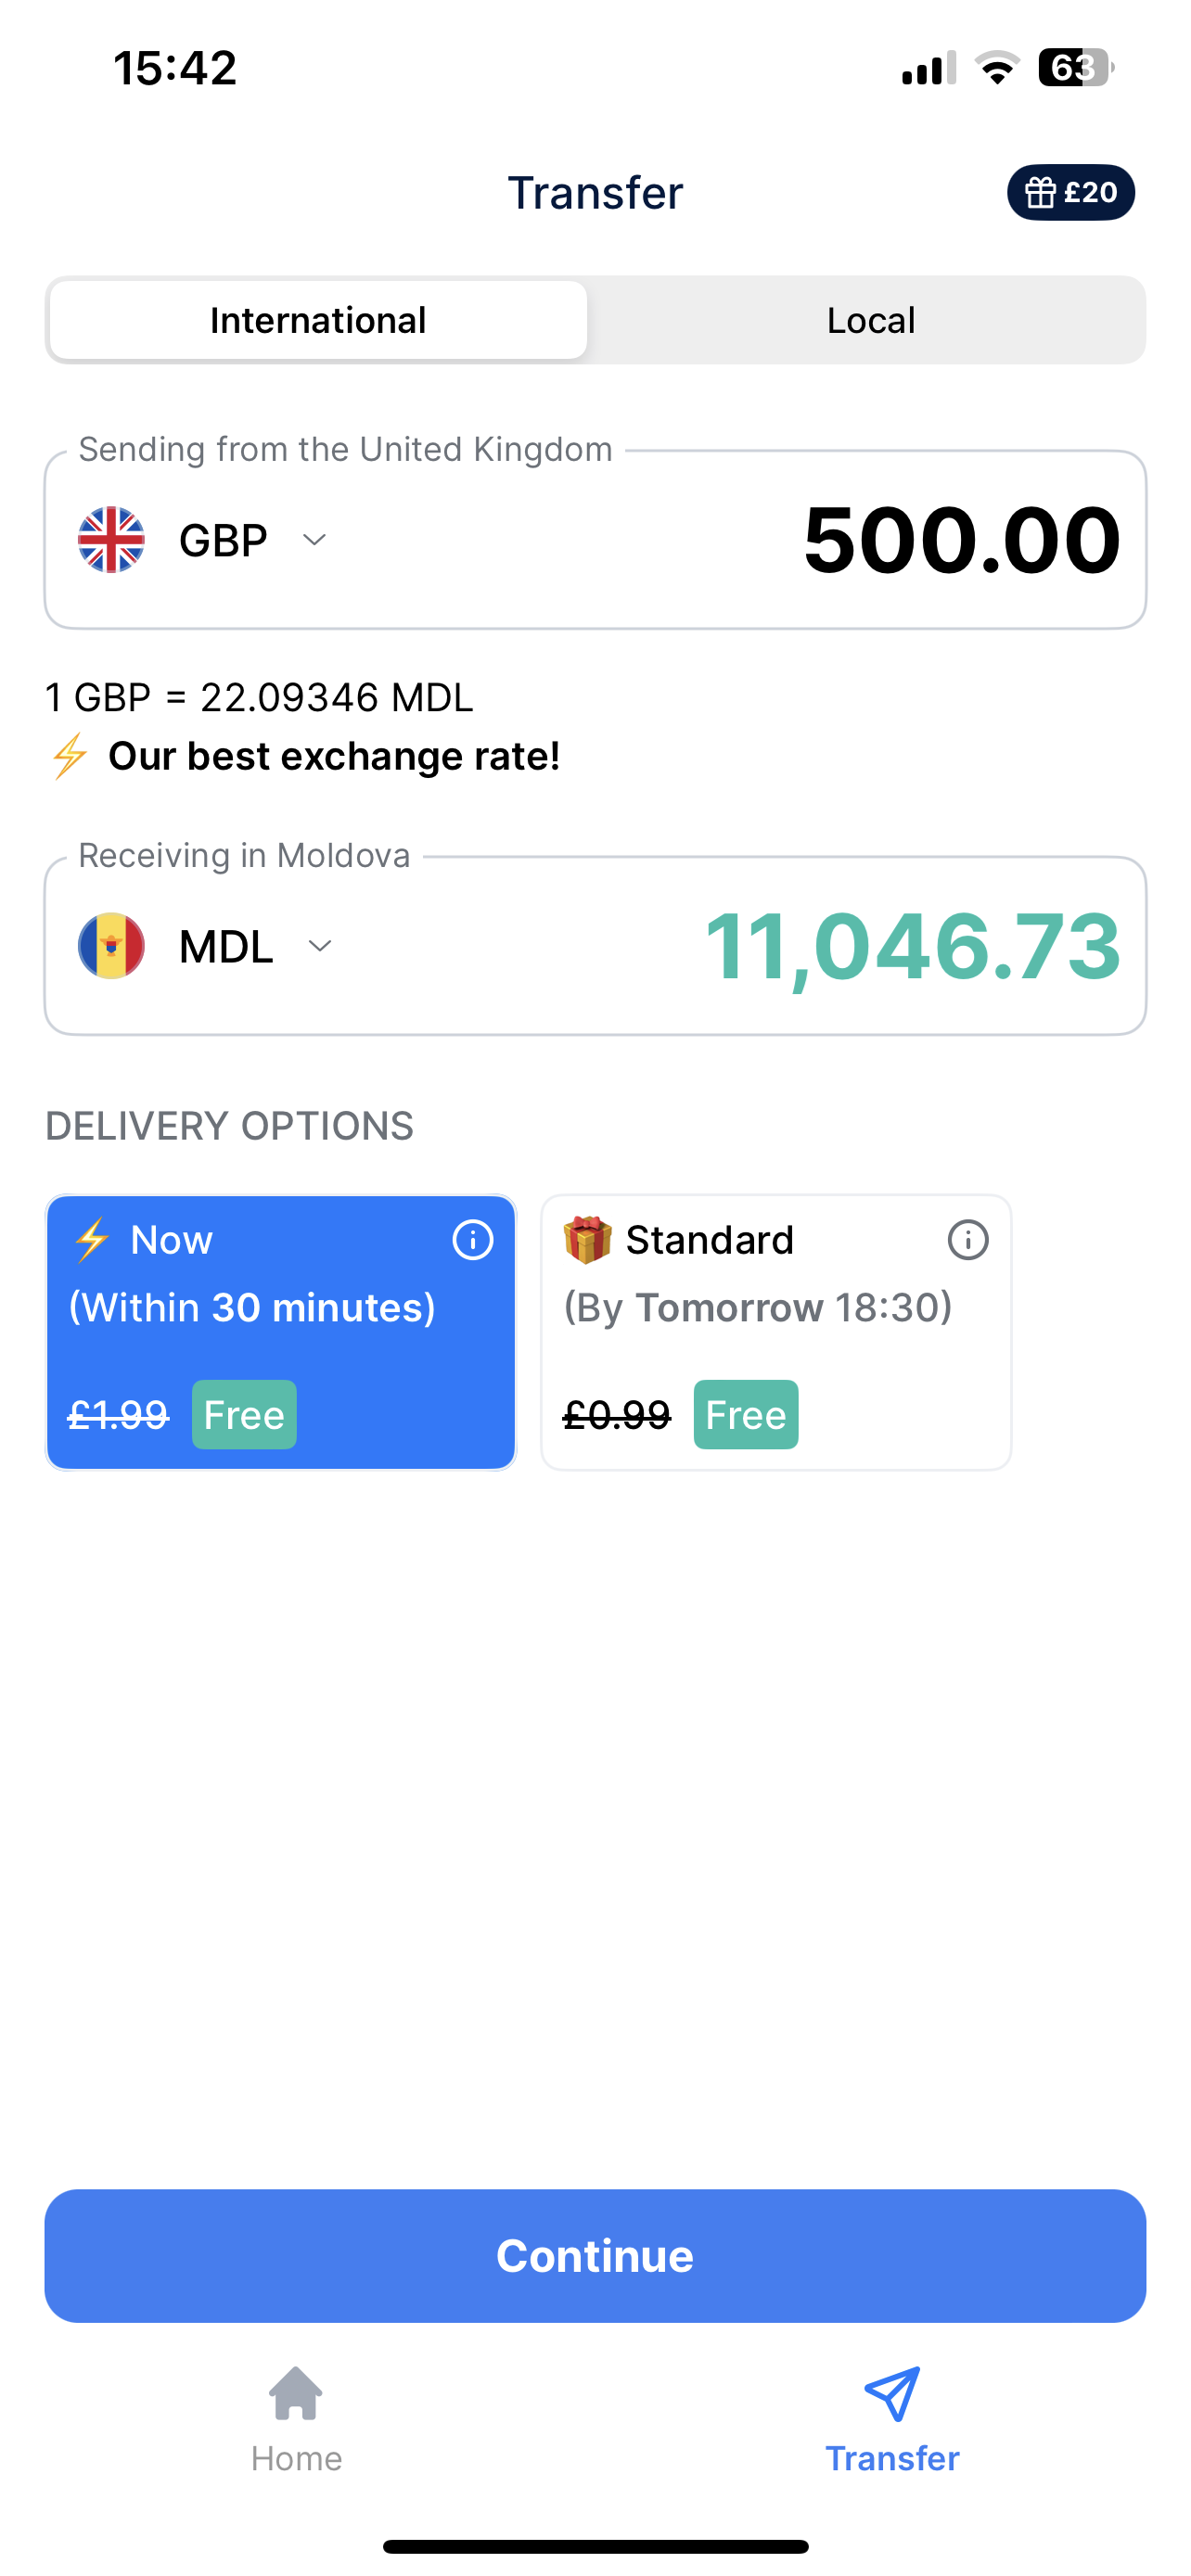Viewport: 1191px width, 2576px height.
Task: Expand the GBP currency dropdown chevron
Action: [x=314, y=540]
